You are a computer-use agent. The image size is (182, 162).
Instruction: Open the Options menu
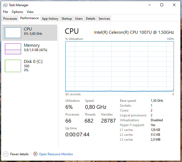click(x=17, y=12)
